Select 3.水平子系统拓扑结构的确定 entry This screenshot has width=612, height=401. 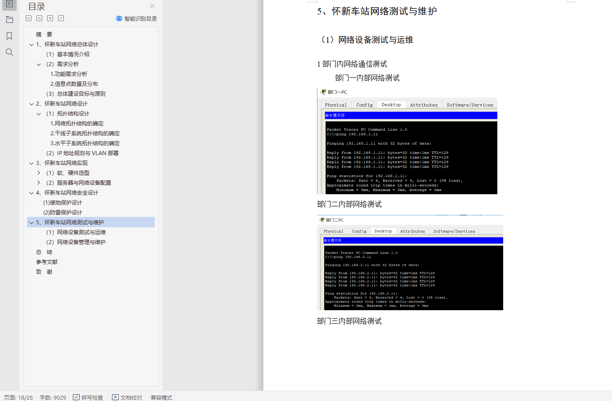[85, 143]
